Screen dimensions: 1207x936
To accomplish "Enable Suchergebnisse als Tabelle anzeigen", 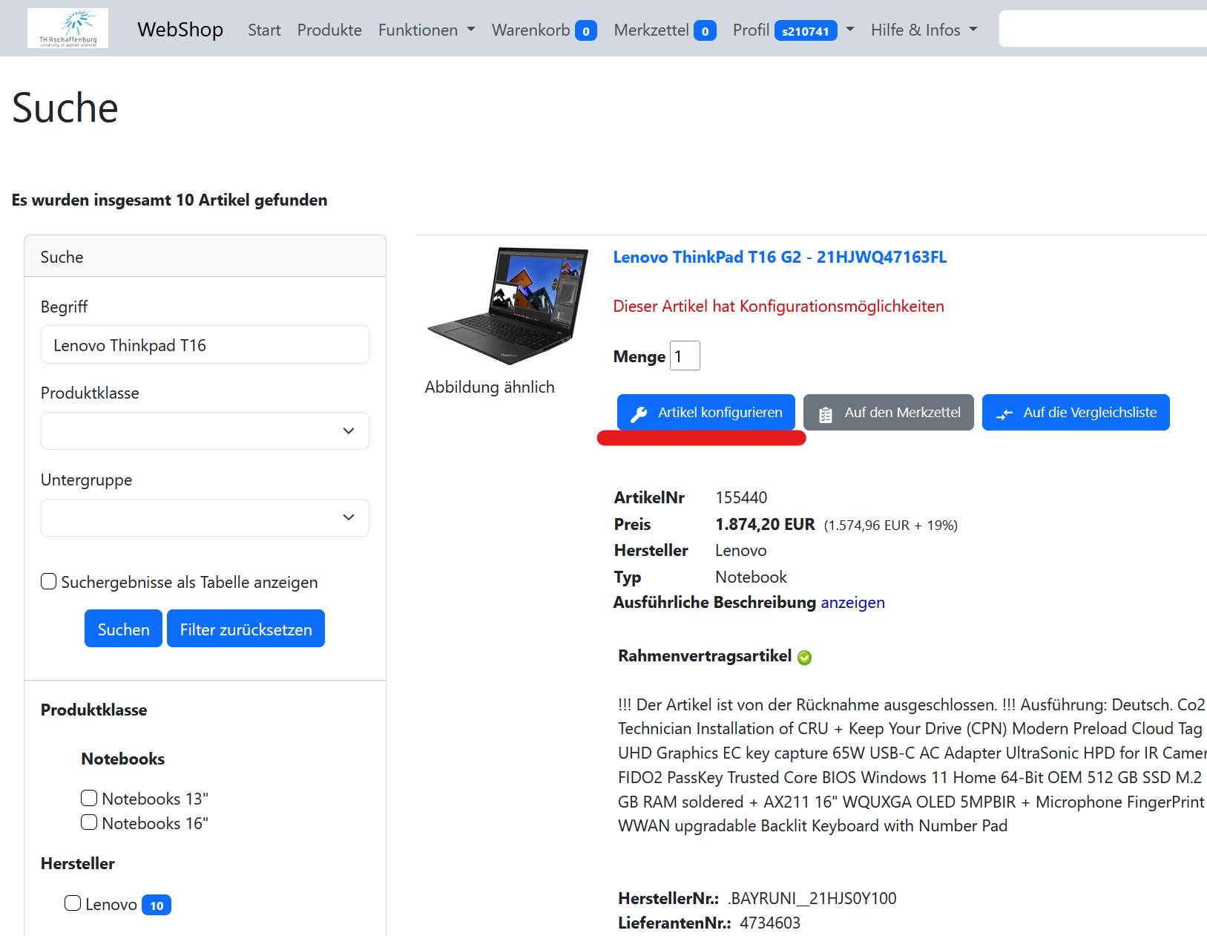I will (49, 581).
